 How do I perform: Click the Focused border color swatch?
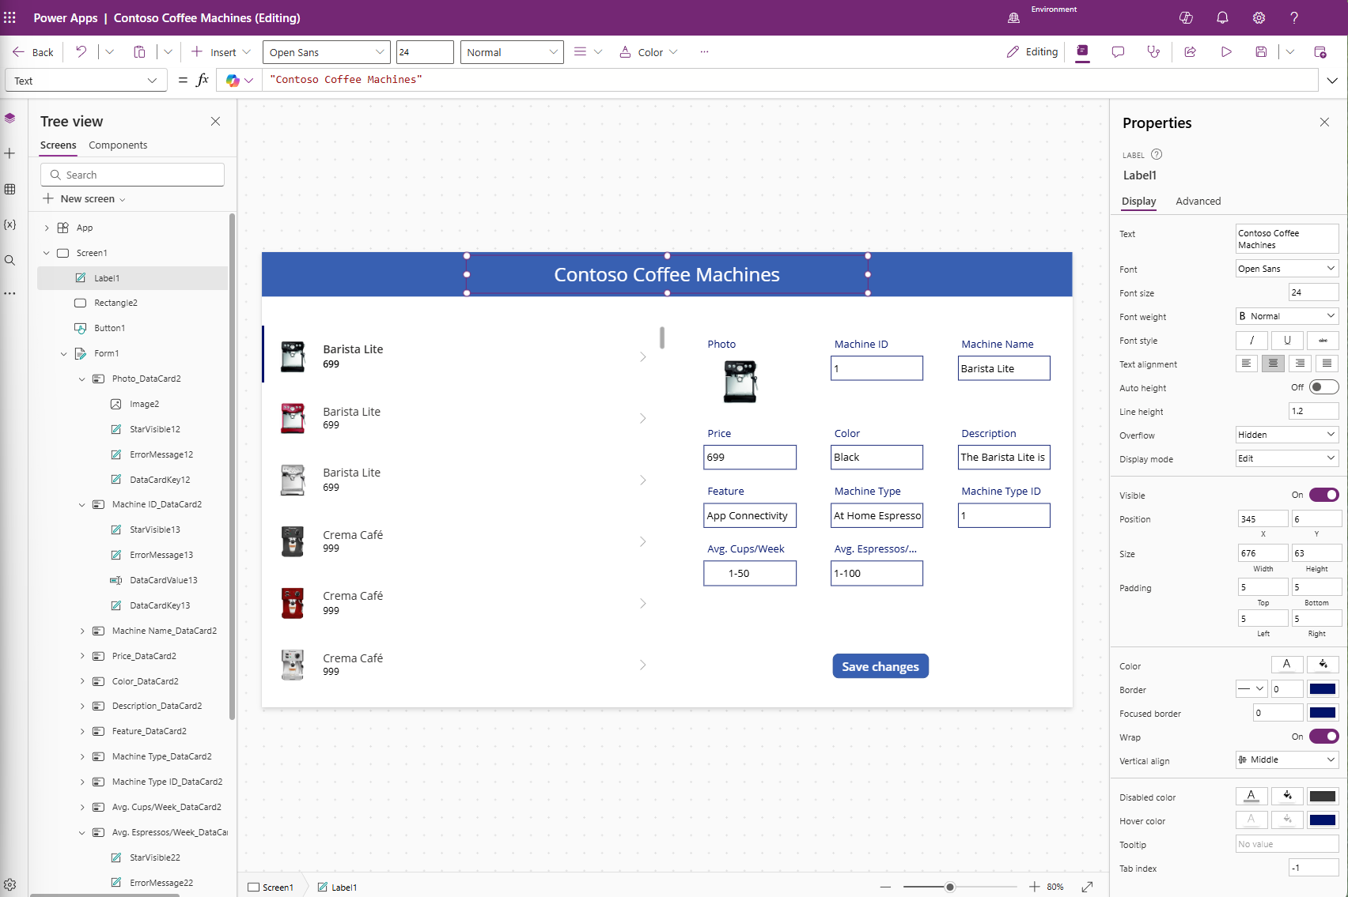click(1323, 713)
